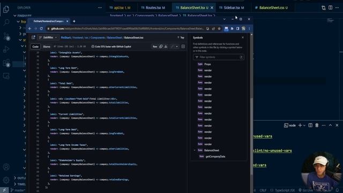Viewport: 343px width, 193px height.
Task: Bookmark the page with the star icon
Action: pos(219,28)
